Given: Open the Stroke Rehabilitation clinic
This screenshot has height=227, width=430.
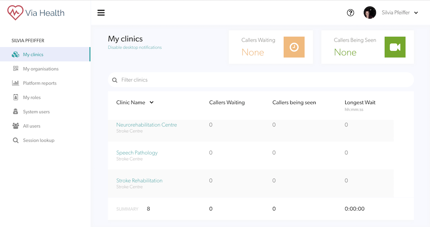Looking at the screenshot, I should [139, 181].
